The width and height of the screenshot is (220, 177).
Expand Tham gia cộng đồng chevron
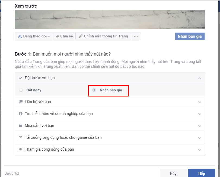(x=199, y=150)
